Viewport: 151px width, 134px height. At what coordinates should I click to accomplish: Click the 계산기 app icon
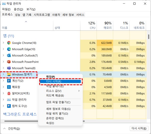coord(9,81)
